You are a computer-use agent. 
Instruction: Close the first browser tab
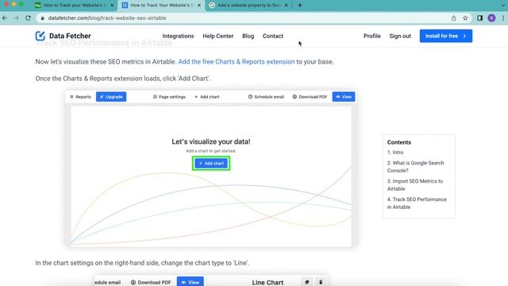click(112, 6)
